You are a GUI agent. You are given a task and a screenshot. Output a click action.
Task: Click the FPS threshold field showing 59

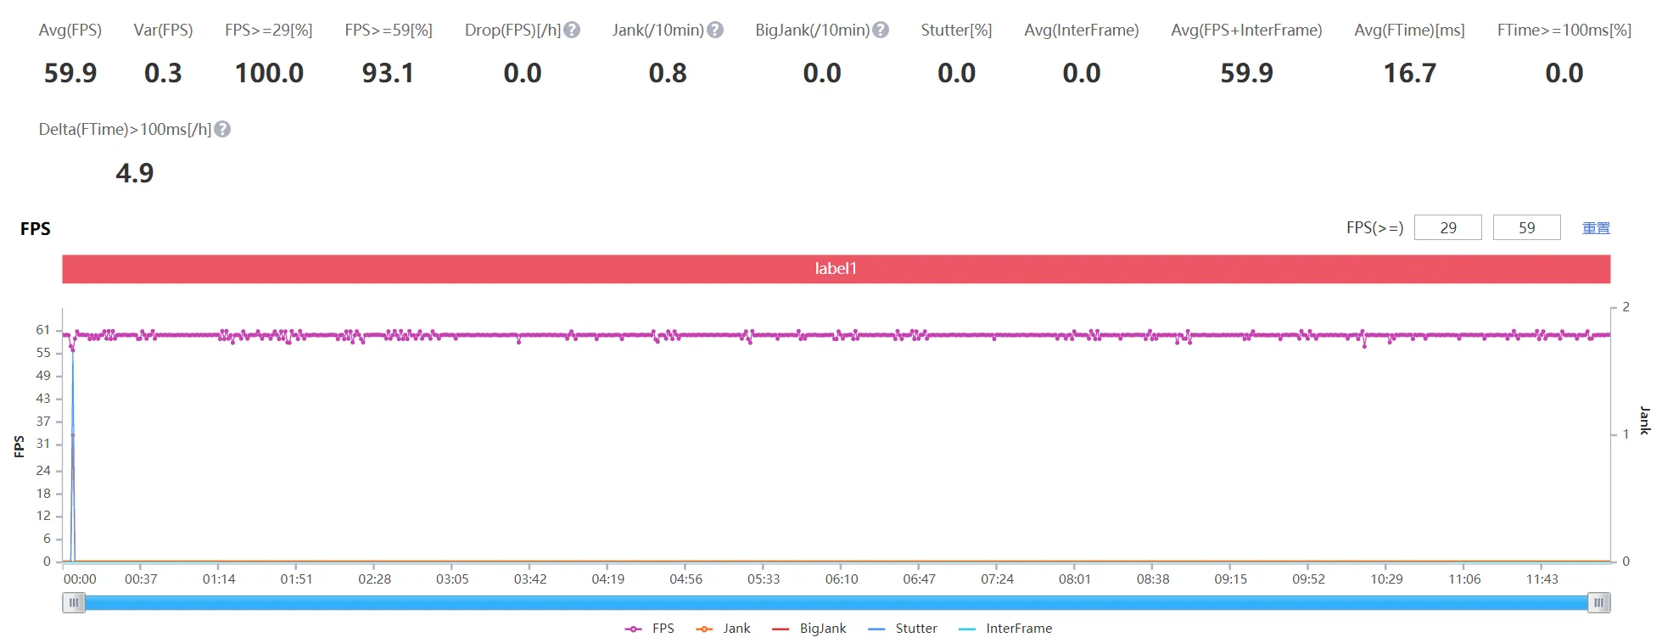tap(1526, 227)
